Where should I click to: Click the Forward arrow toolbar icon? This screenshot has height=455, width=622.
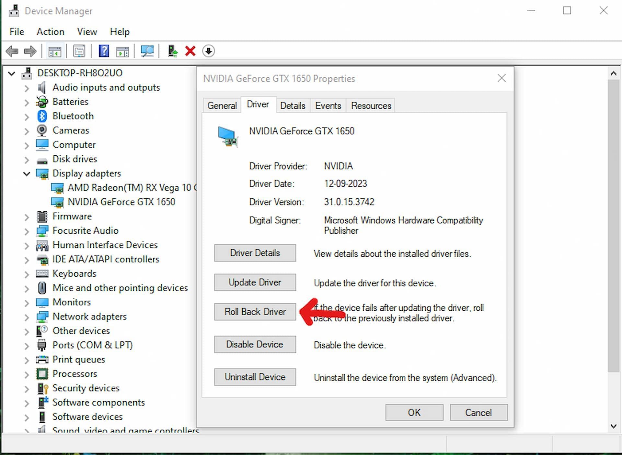30,51
